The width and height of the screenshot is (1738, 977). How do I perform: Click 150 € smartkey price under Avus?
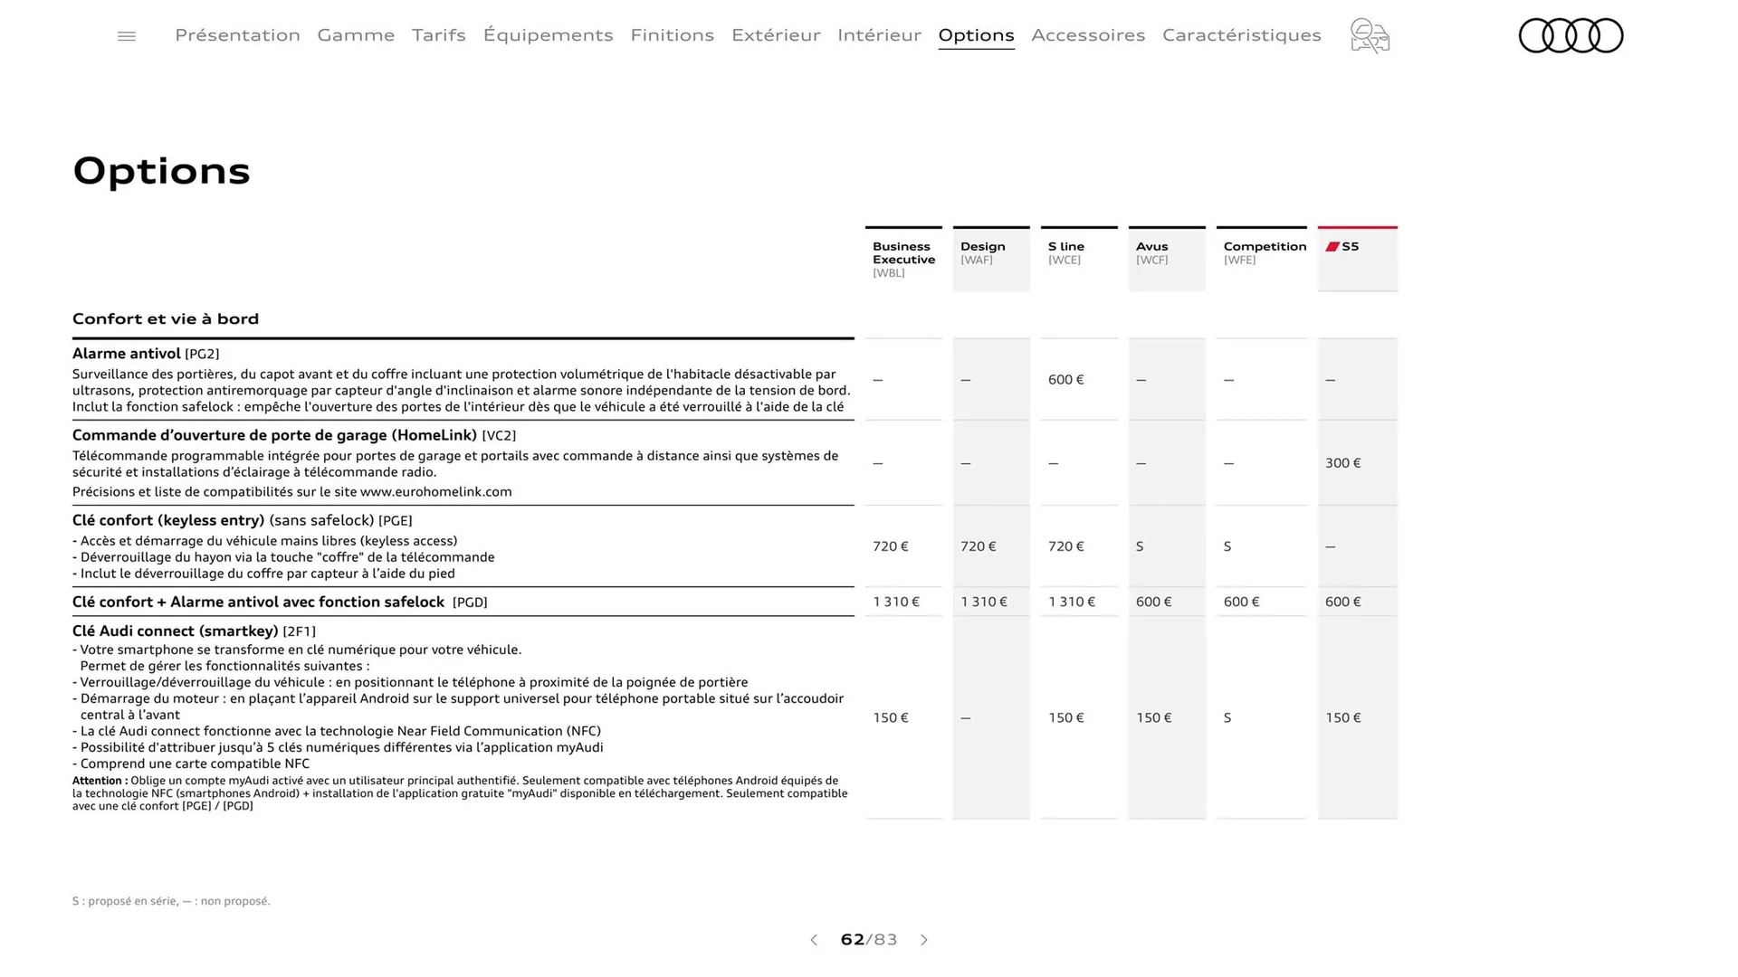[1154, 718]
